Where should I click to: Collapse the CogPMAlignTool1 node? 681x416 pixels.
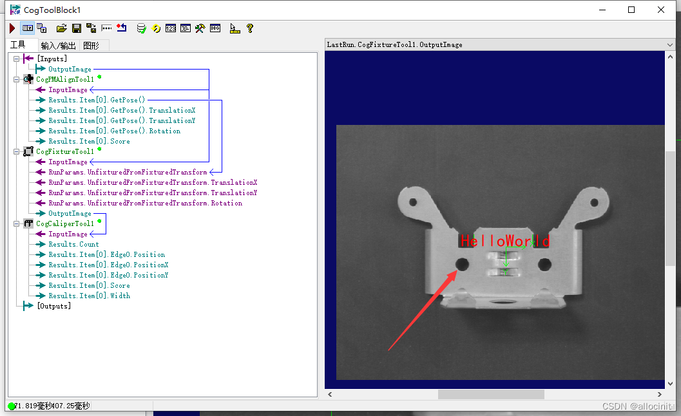coord(17,79)
